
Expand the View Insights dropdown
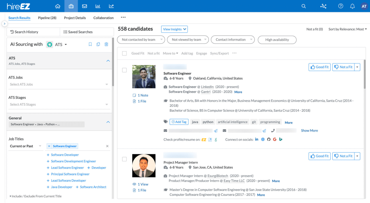pyautogui.click(x=175, y=29)
